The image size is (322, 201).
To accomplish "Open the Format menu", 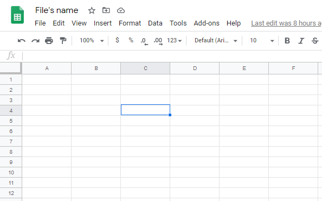I will [x=130, y=23].
